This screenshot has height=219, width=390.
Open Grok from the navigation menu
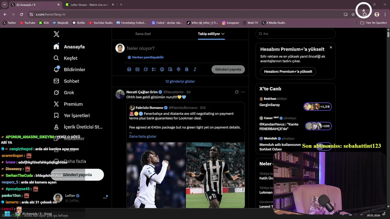point(64,92)
